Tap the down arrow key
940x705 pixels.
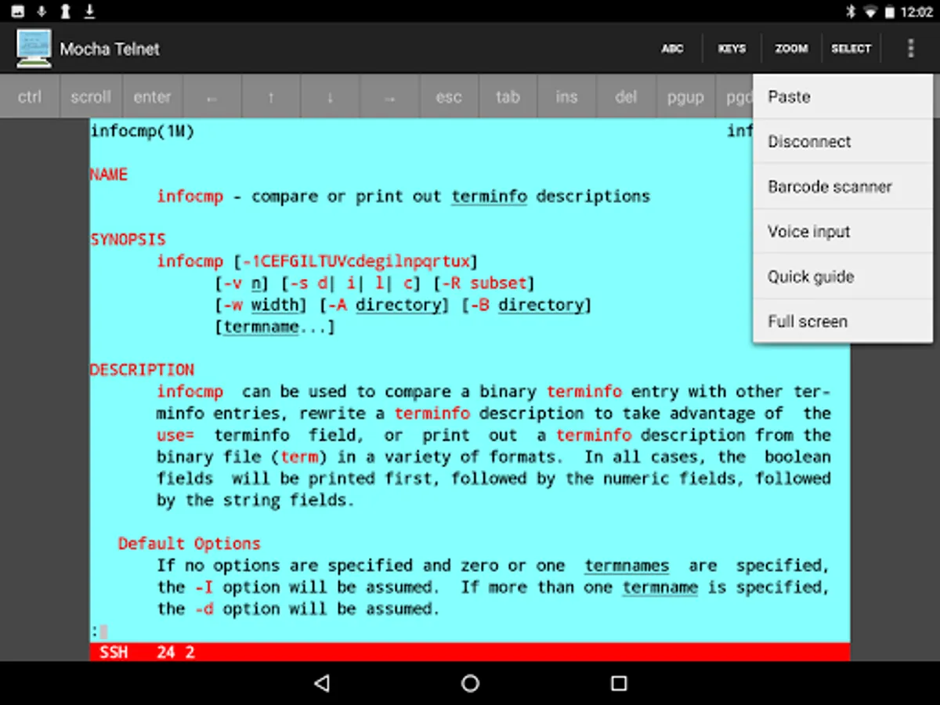point(331,97)
